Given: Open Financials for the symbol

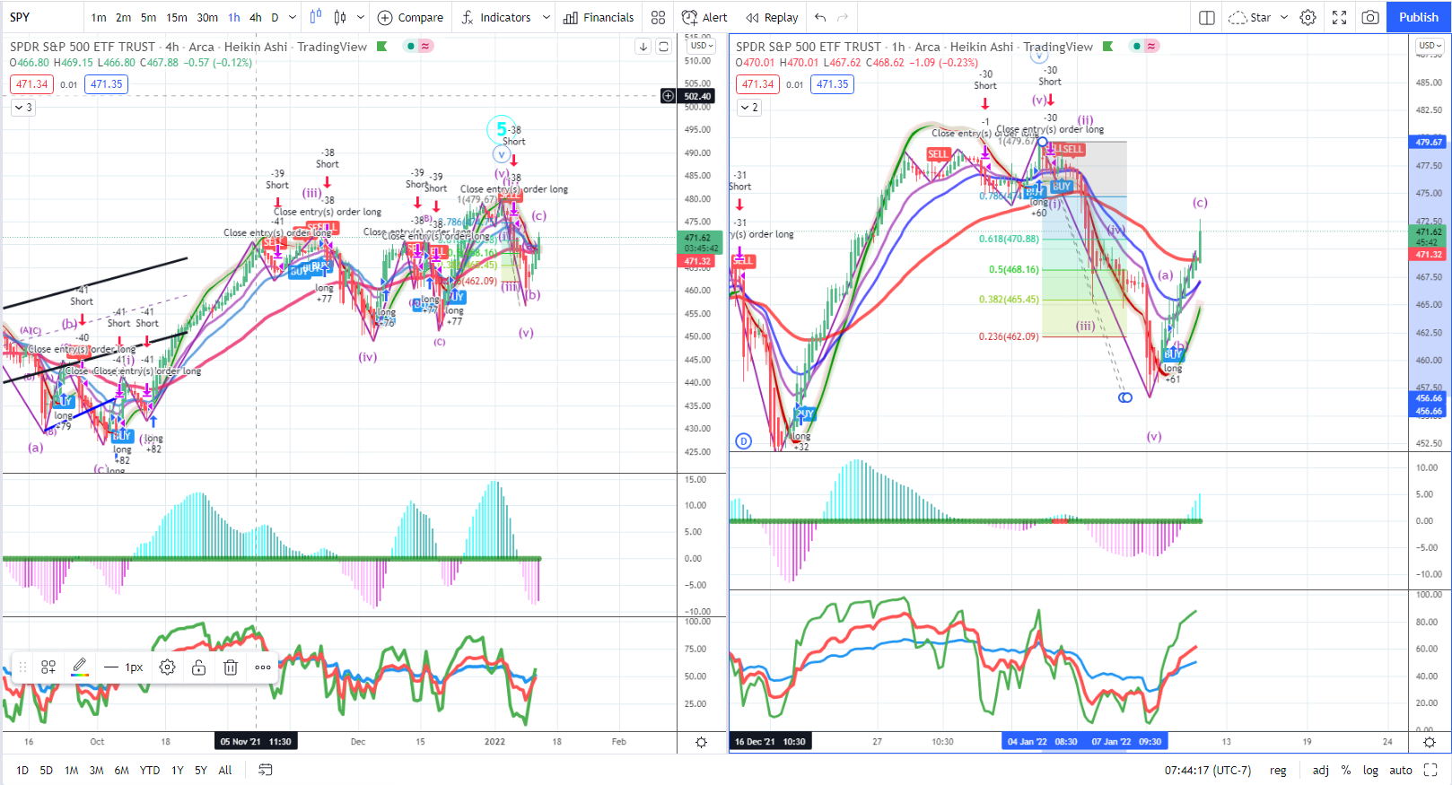Looking at the screenshot, I should point(599,17).
